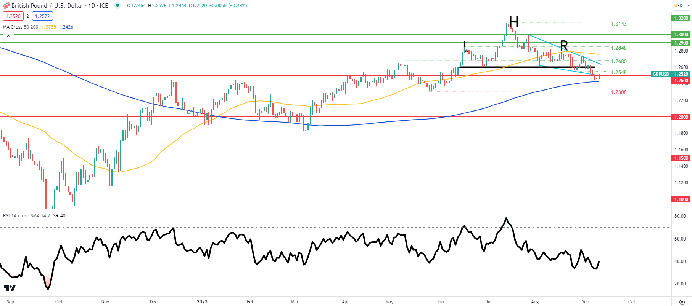Select the British Pound / U.S. Dollar title

tap(48, 5)
